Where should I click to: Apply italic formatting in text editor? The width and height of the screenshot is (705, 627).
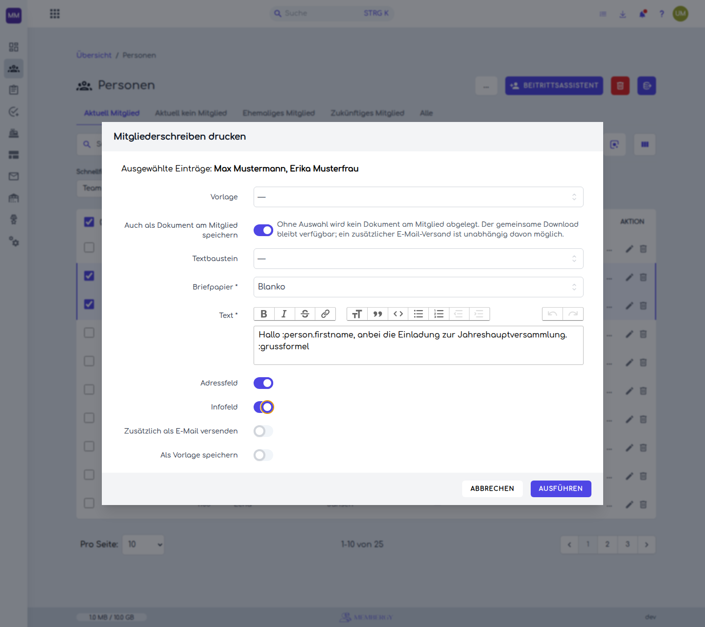tap(284, 314)
